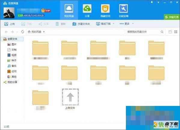Switch to the 分享 share tab

(87, 11)
